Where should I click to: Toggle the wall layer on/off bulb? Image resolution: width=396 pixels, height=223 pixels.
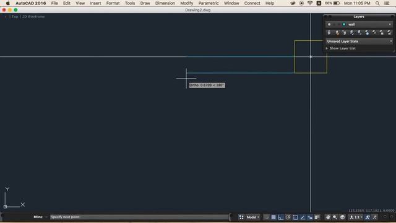(x=329, y=24)
